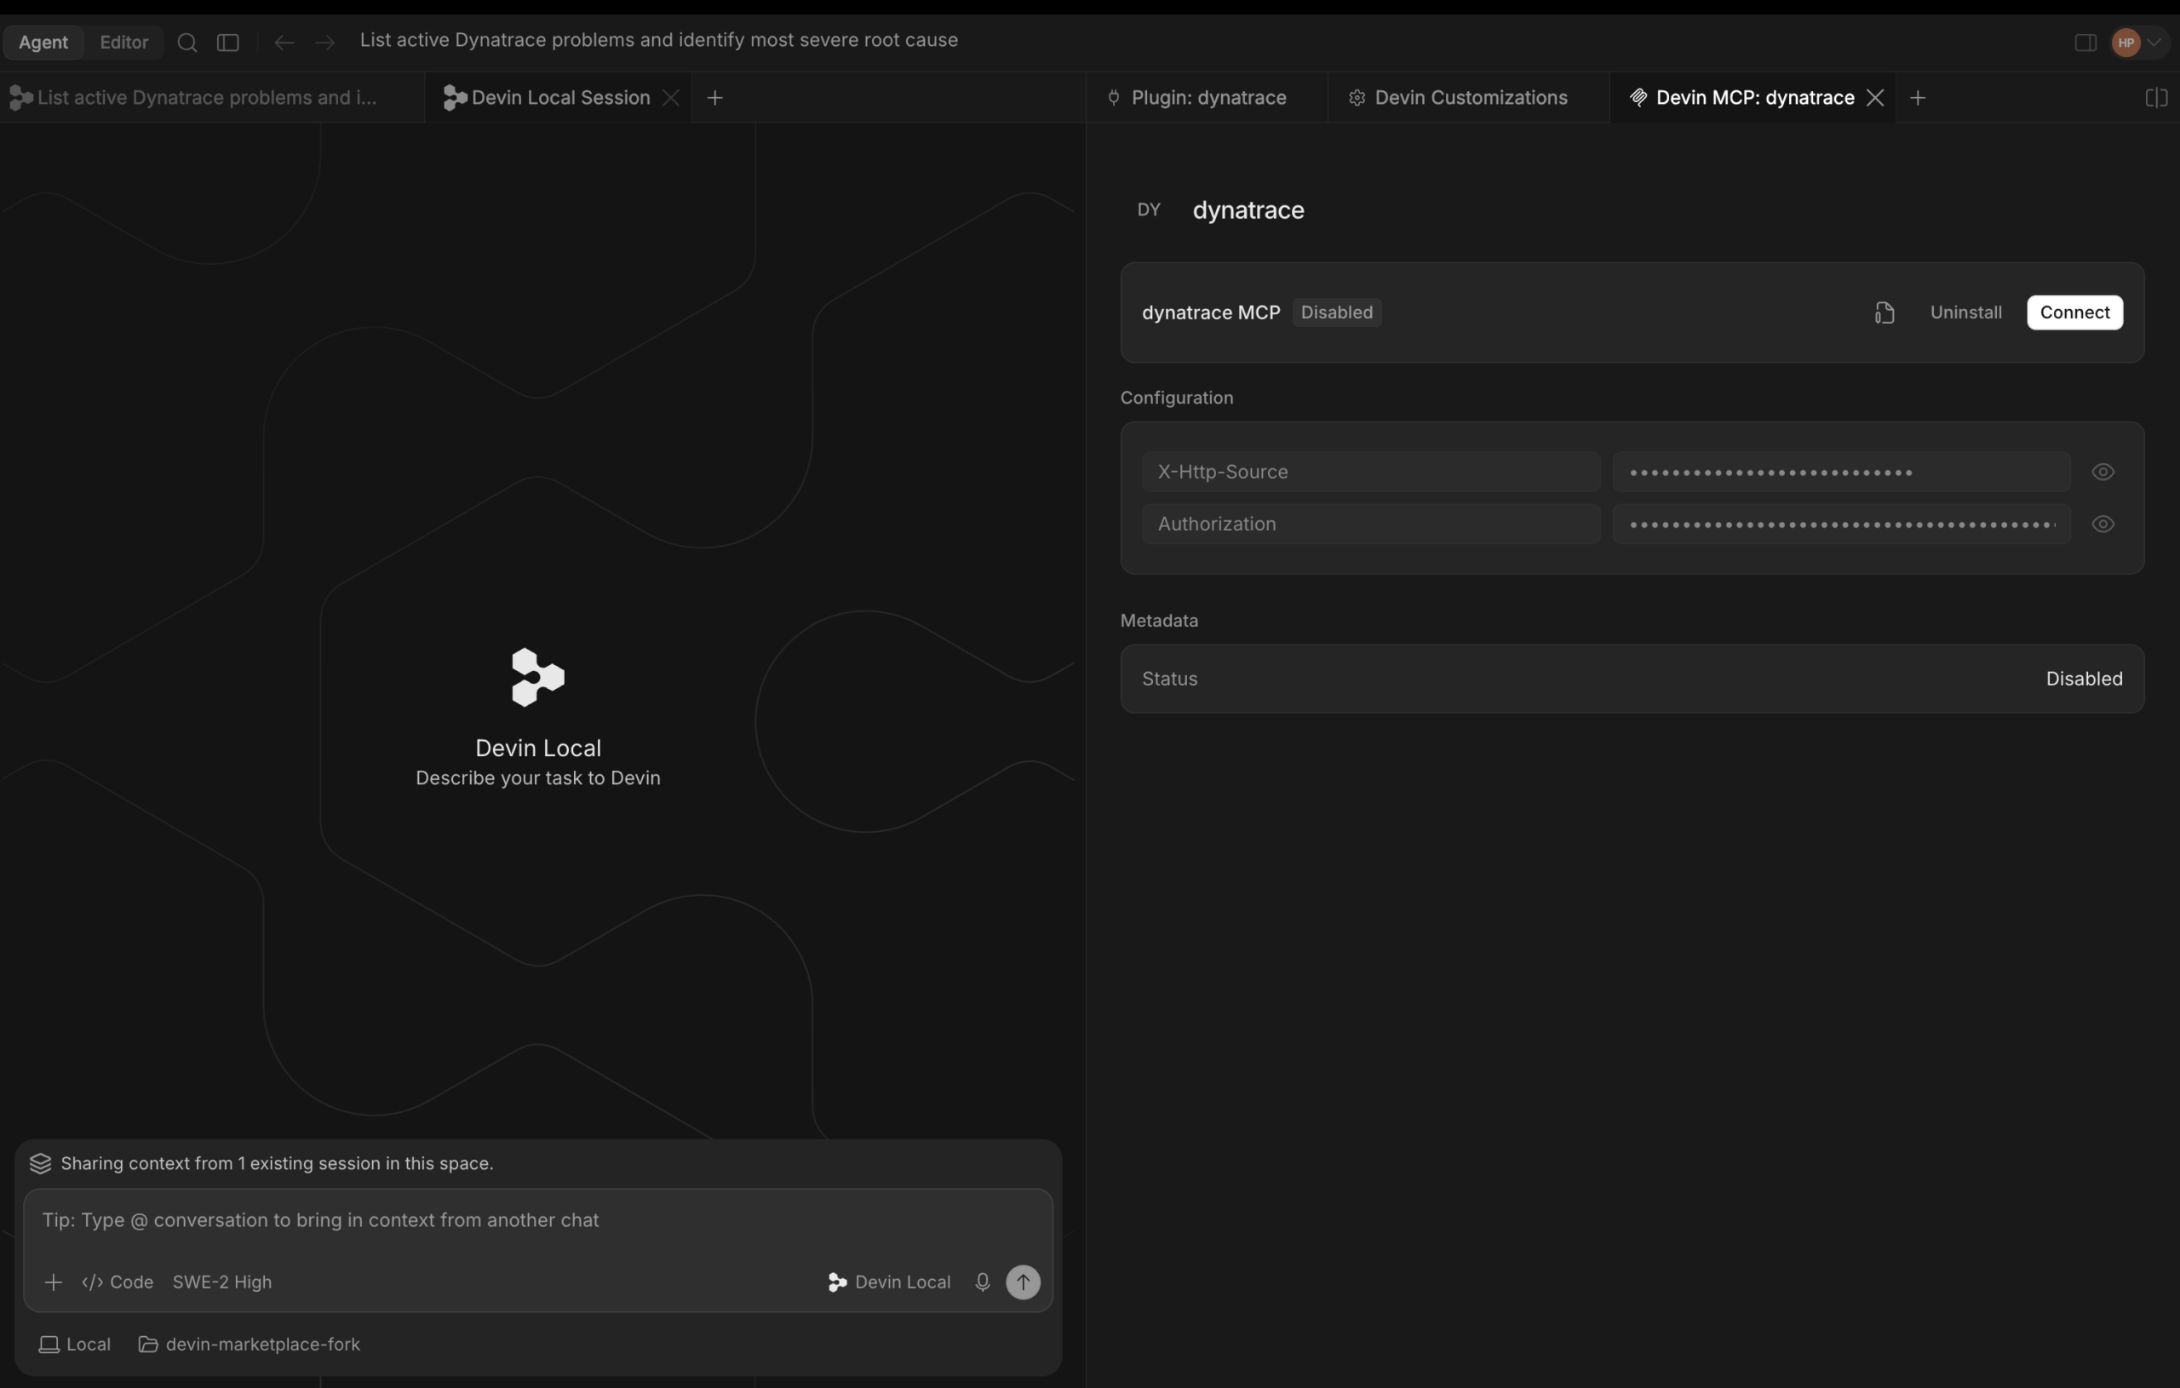Click the X-Http-Source key field
2180x1388 pixels.
click(x=1370, y=472)
